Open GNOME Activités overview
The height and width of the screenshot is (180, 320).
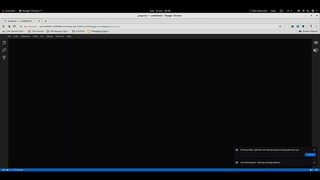[x=8, y=11]
